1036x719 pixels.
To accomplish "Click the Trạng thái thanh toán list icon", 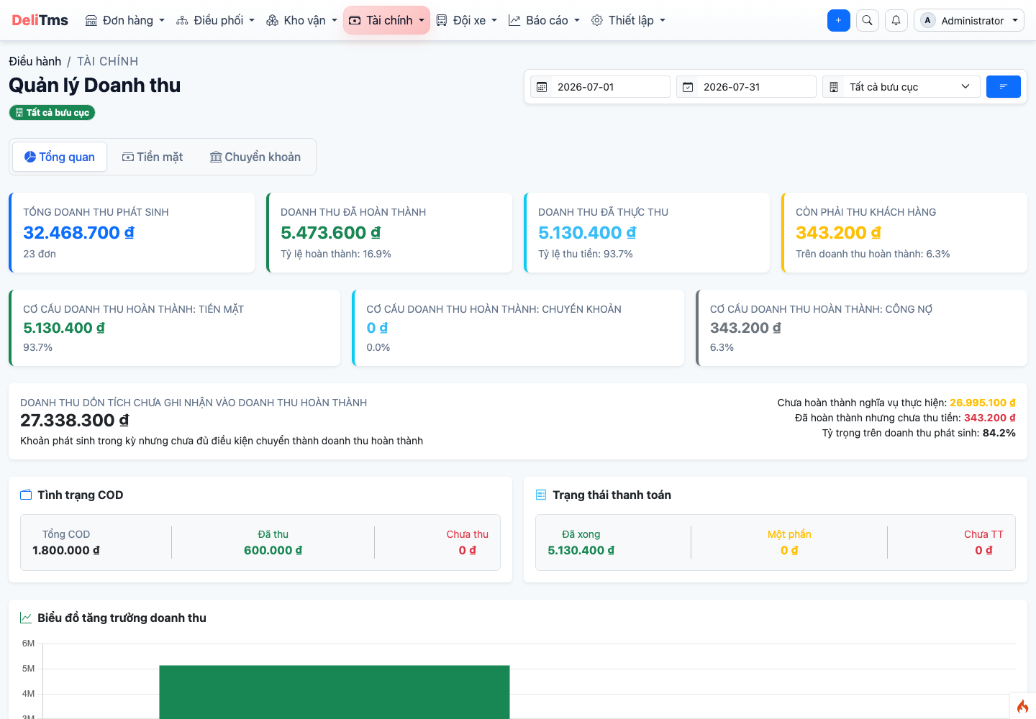I will [542, 495].
